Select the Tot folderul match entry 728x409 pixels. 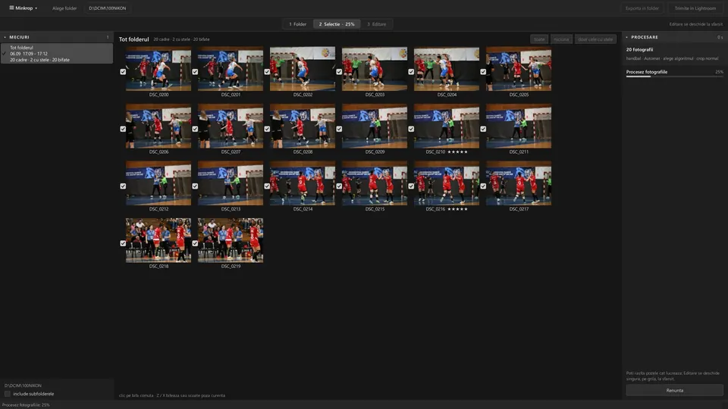click(57, 53)
